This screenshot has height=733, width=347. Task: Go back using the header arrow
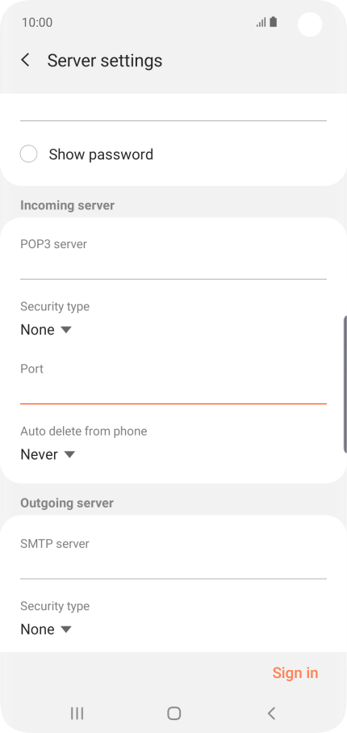point(26,60)
